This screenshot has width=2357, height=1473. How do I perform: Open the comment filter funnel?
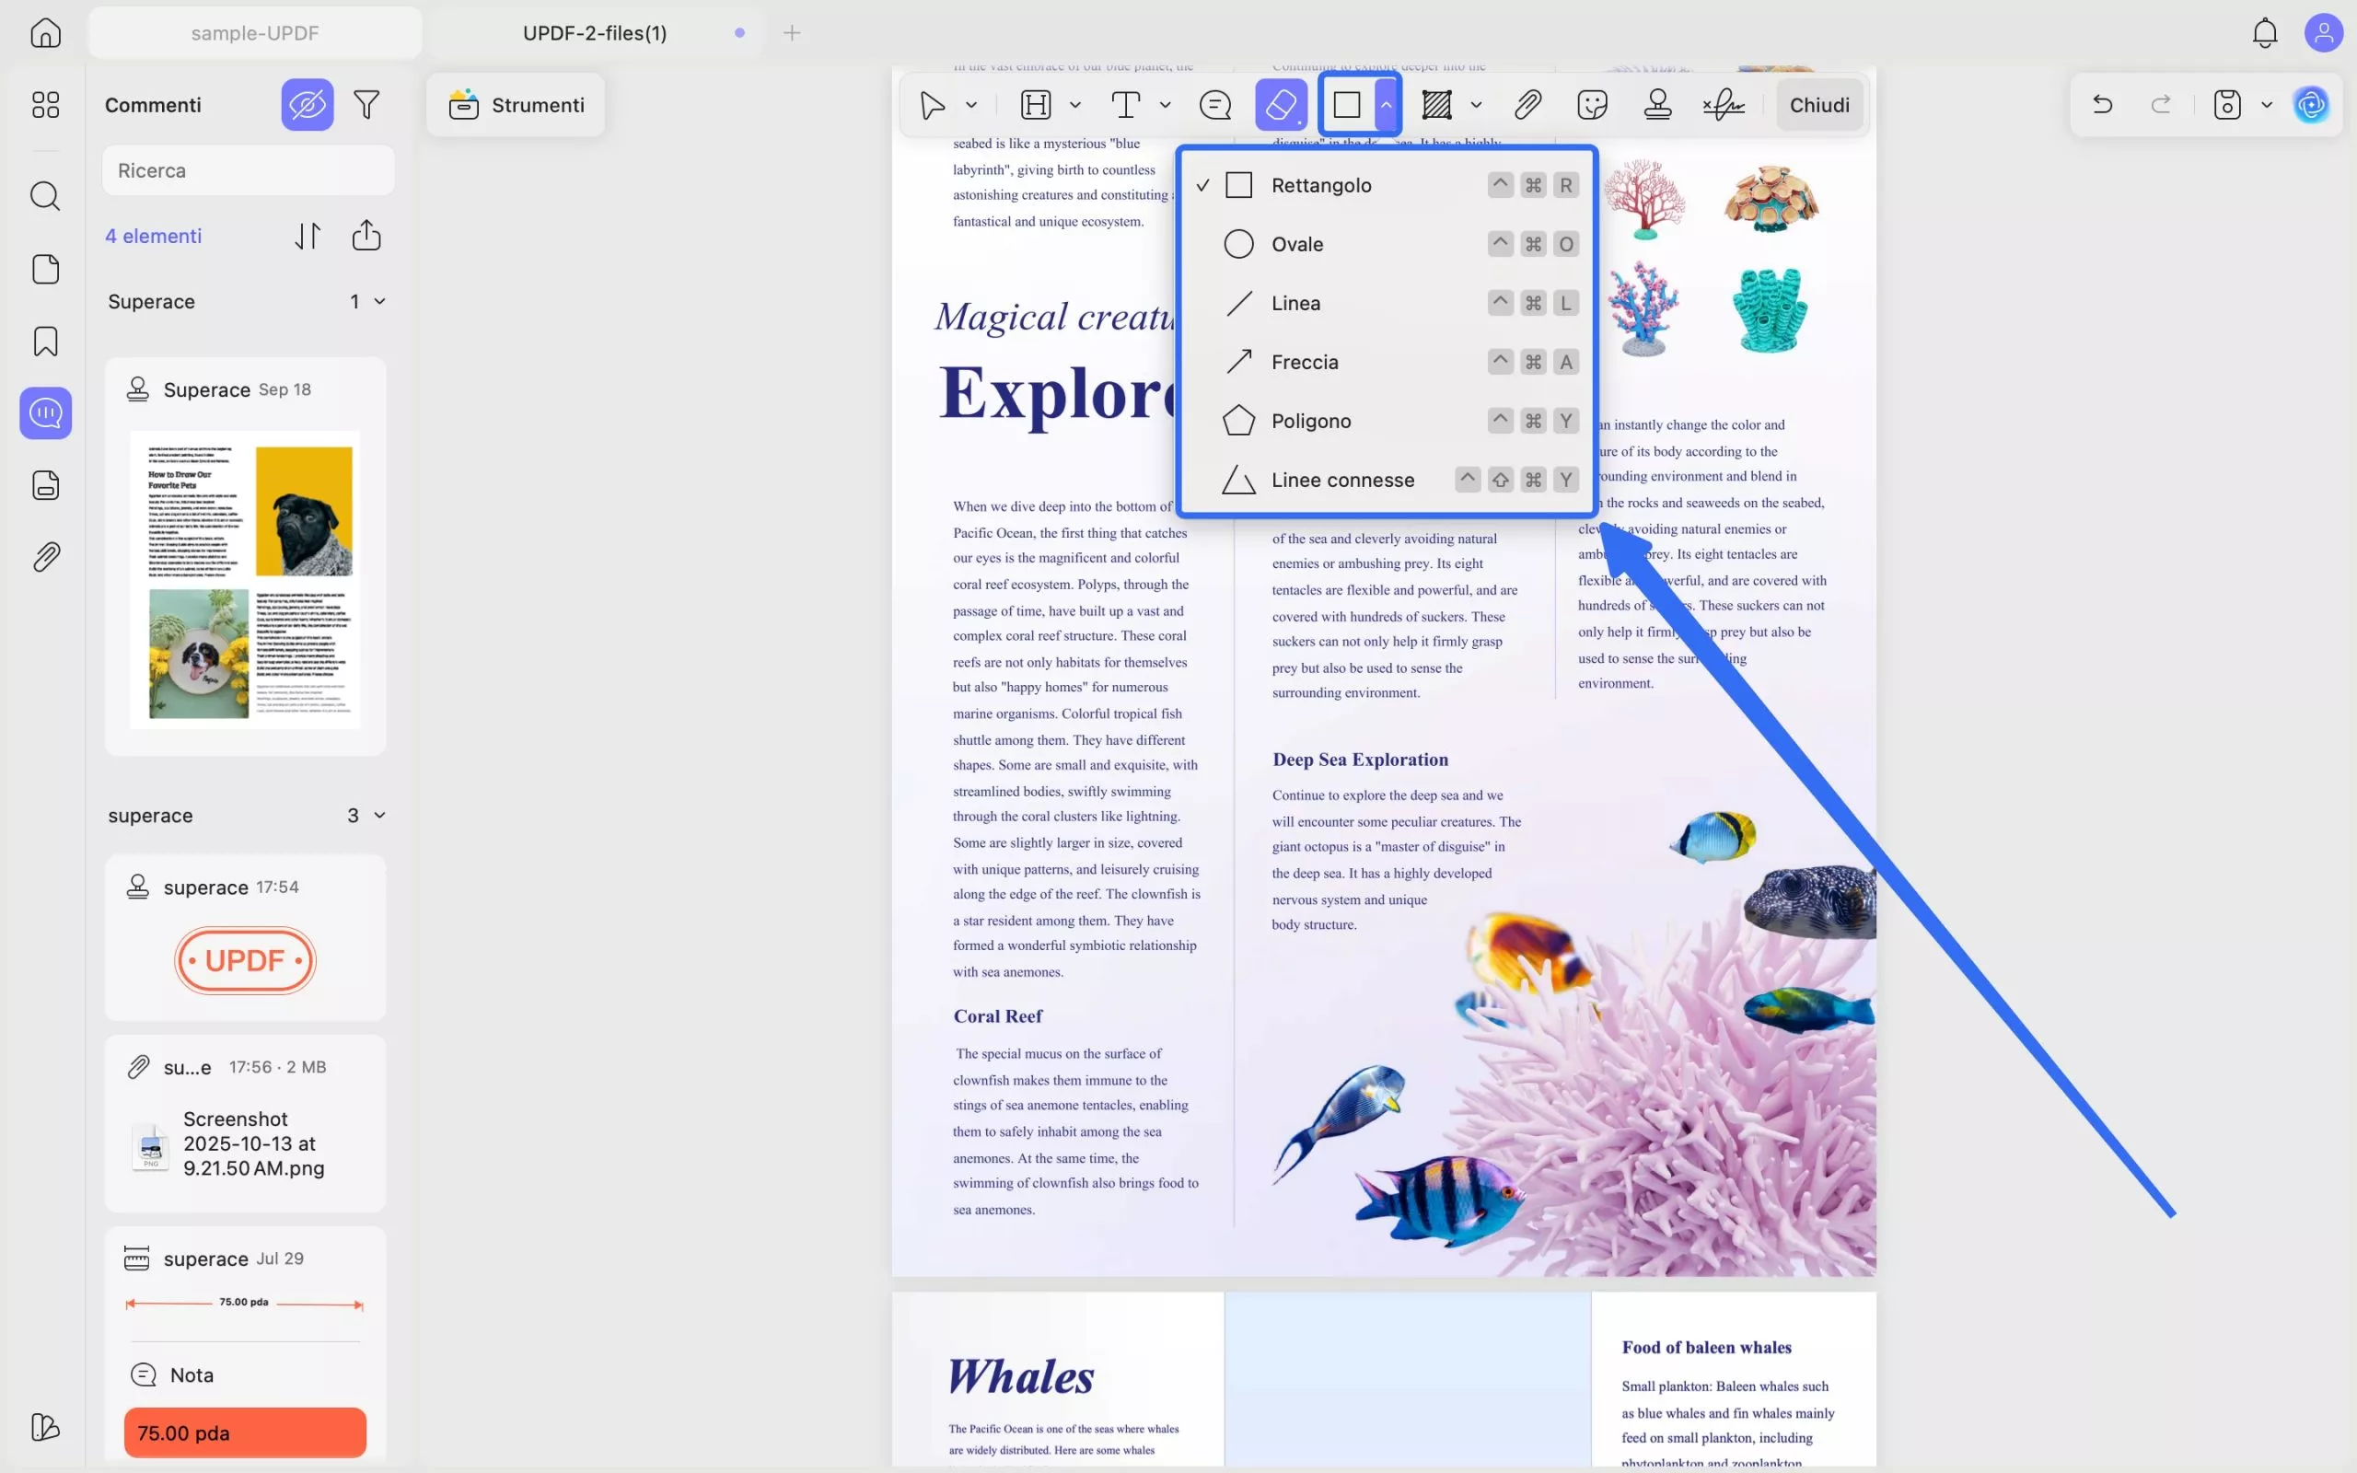click(x=366, y=104)
